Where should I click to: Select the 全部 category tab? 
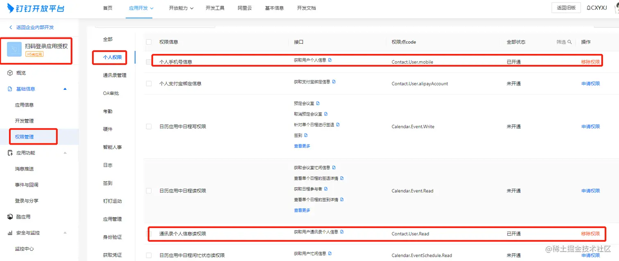coord(108,39)
